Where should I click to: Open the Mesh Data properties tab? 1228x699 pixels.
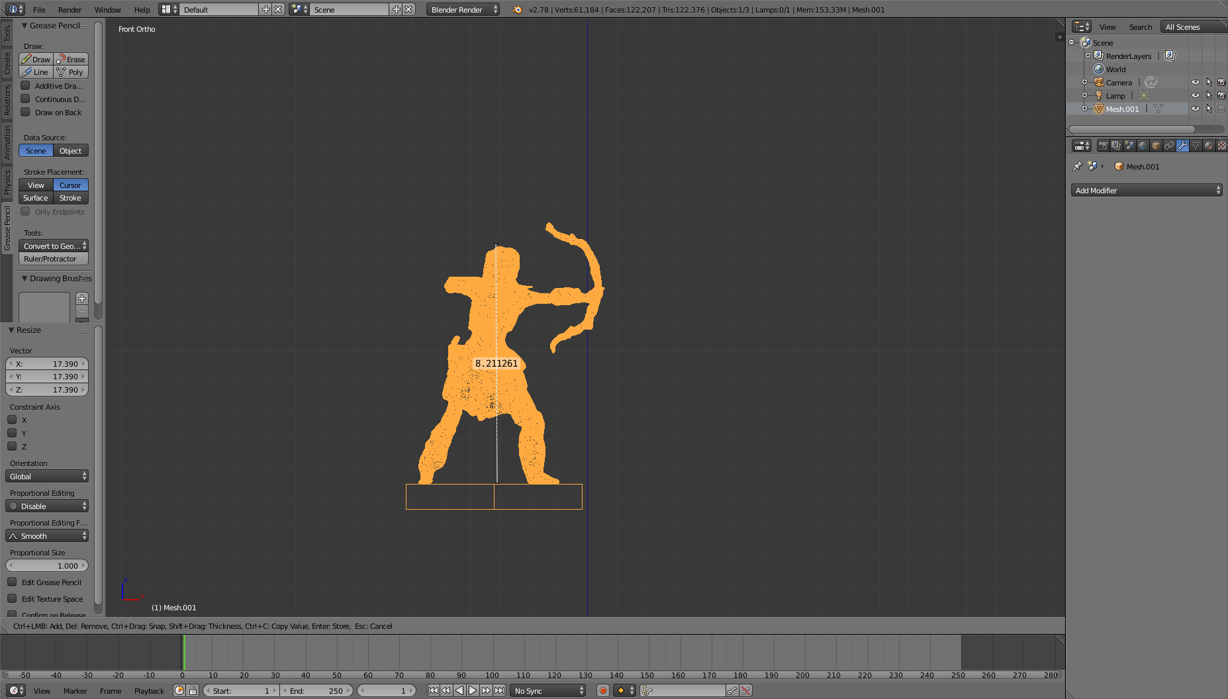1196,146
